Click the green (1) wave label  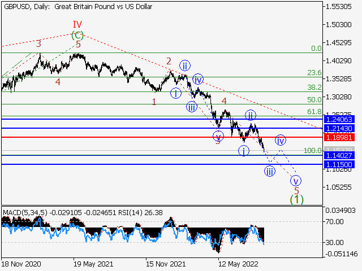296,199
